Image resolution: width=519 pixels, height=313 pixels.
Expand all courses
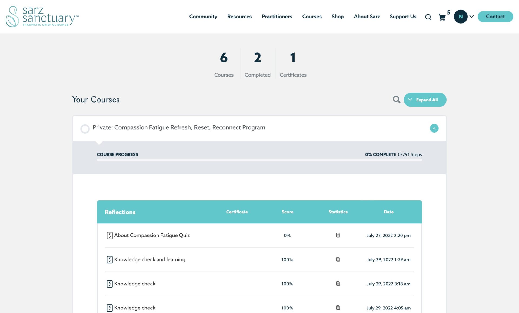(425, 100)
